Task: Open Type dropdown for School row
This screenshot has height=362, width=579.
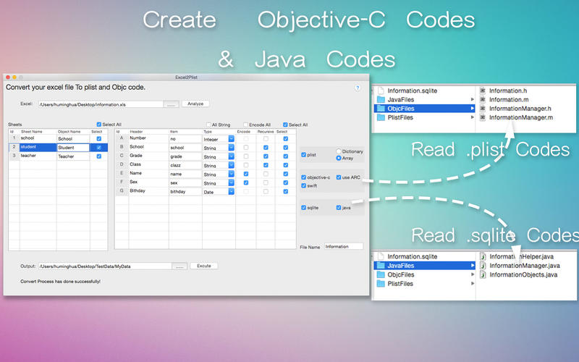Action: click(x=231, y=148)
